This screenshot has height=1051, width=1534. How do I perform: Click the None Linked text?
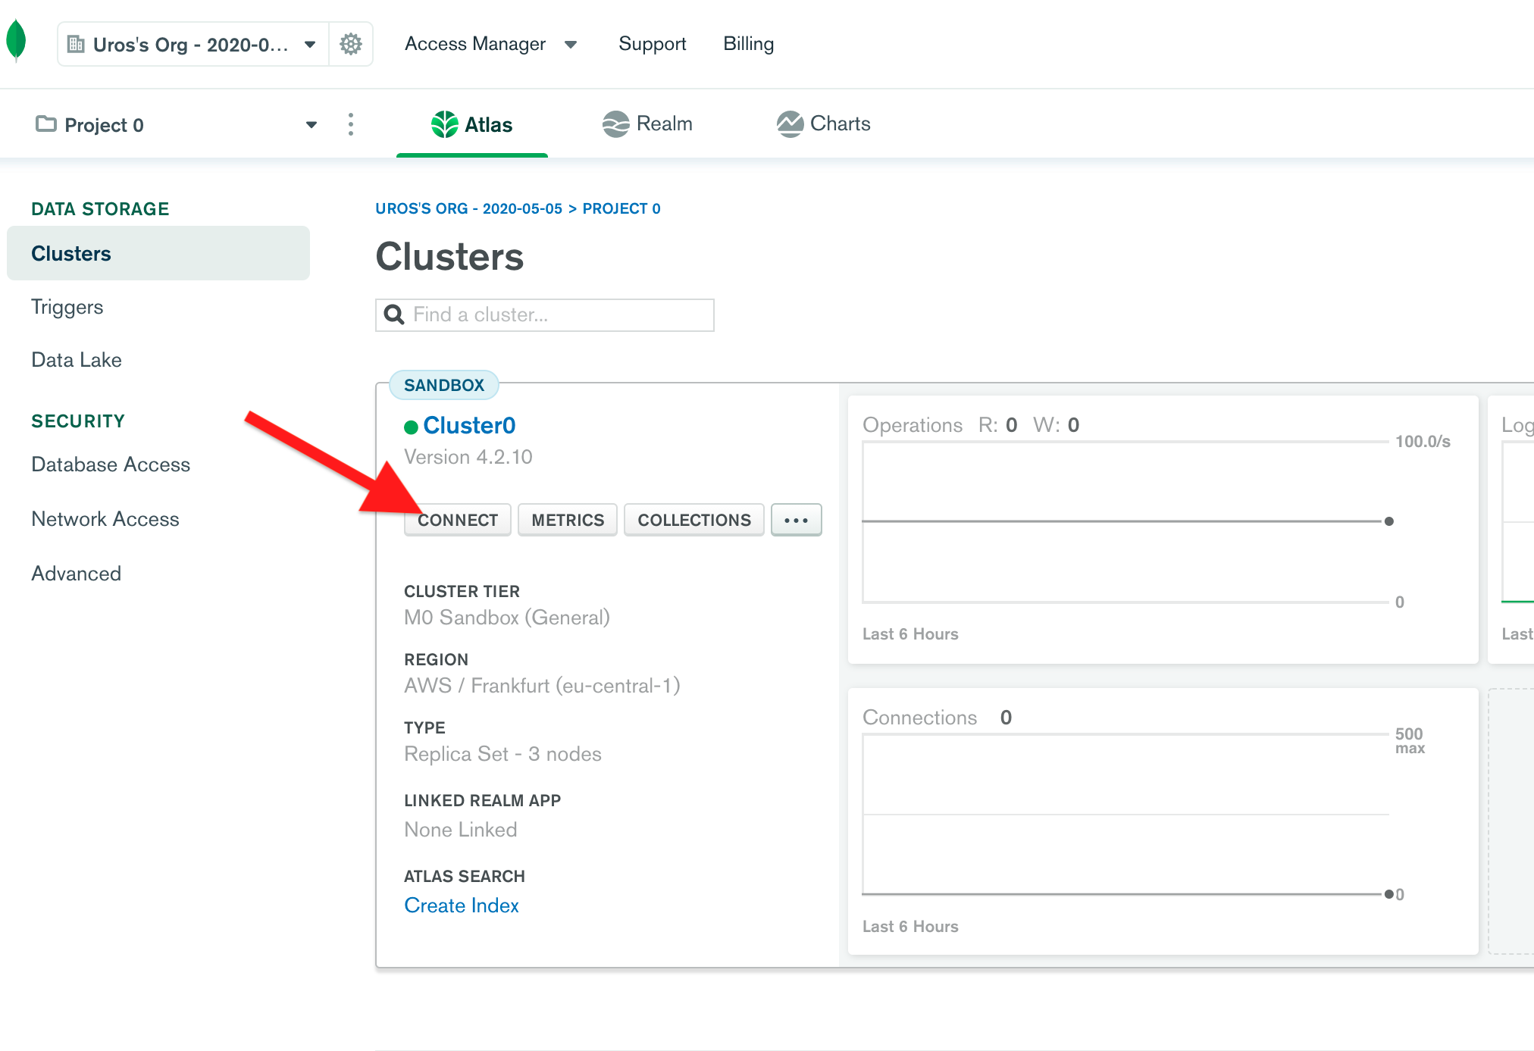point(461,830)
